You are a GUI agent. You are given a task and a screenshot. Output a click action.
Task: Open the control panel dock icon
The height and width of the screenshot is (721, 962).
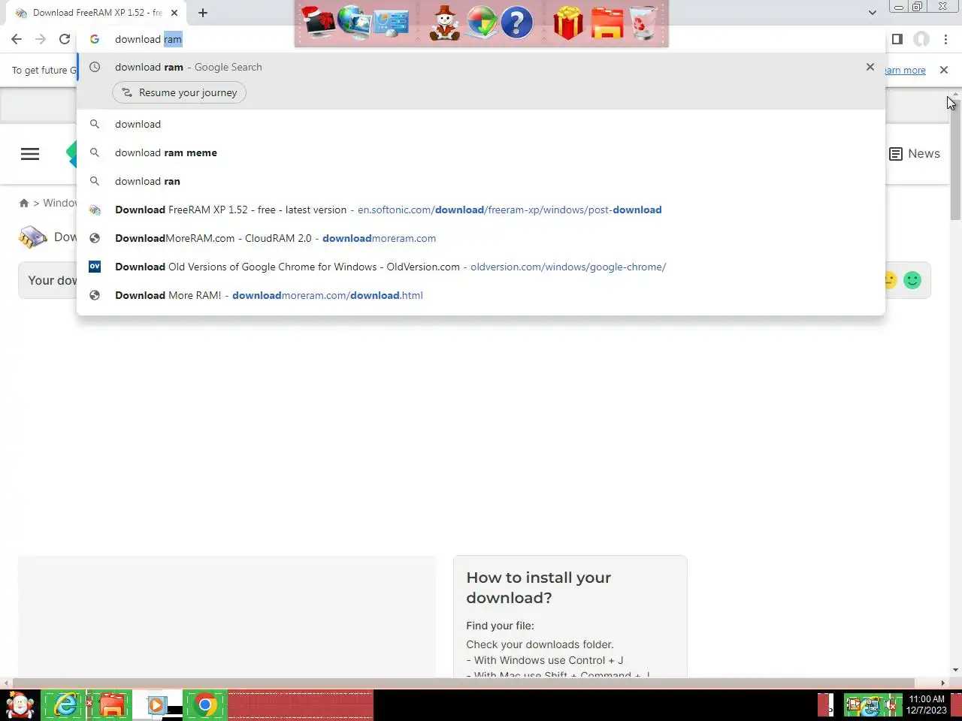point(392,23)
